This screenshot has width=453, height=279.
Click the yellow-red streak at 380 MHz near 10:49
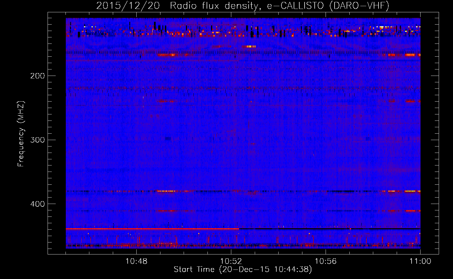pos(166,191)
